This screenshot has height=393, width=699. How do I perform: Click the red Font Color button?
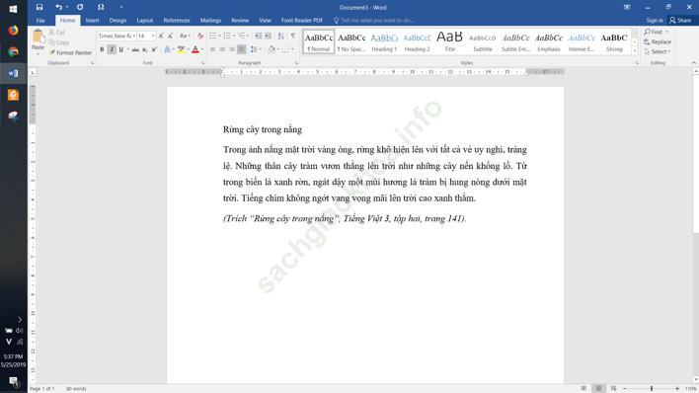point(195,49)
